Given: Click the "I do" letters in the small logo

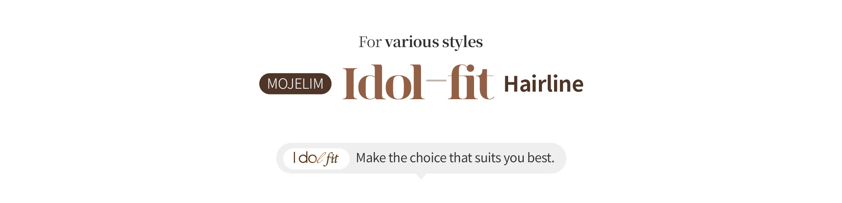Looking at the screenshot, I should point(305,158).
